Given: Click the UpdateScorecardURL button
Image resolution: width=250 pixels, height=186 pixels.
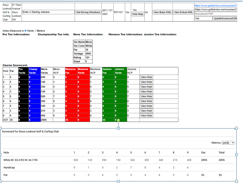Looking at the screenshot, I should pyautogui.click(x=225, y=19).
